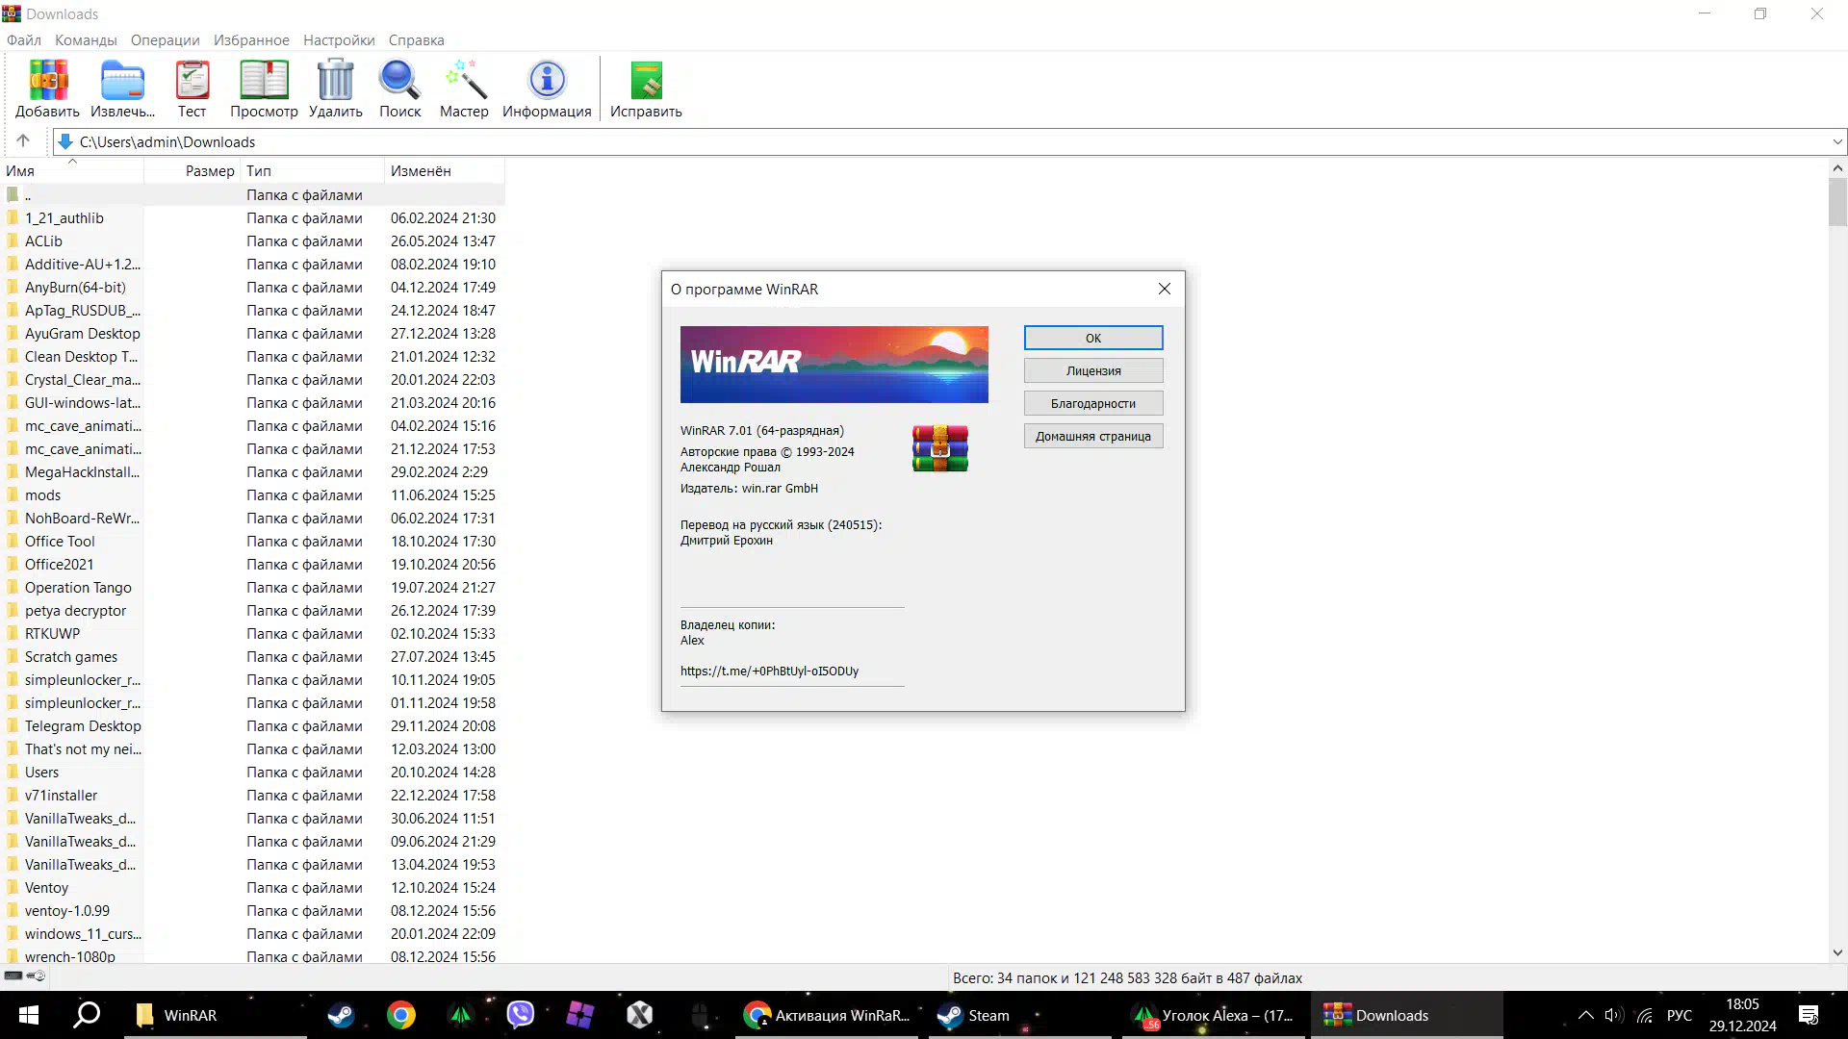Sort by Тип column header
1848x1039 pixels.
[x=313, y=170]
